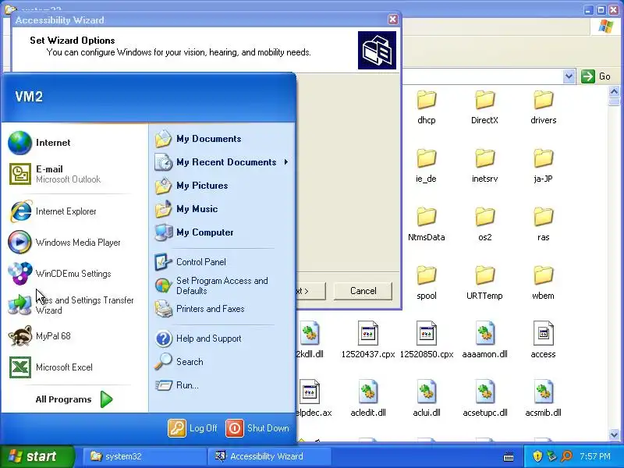624x468 pixels.
Task: Select acsmib.dll file
Action: click(543, 398)
